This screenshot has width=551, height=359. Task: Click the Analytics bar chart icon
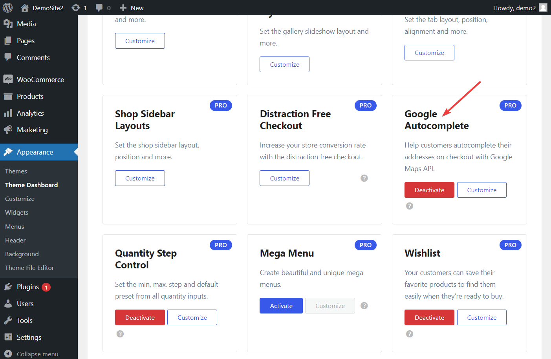click(x=8, y=113)
